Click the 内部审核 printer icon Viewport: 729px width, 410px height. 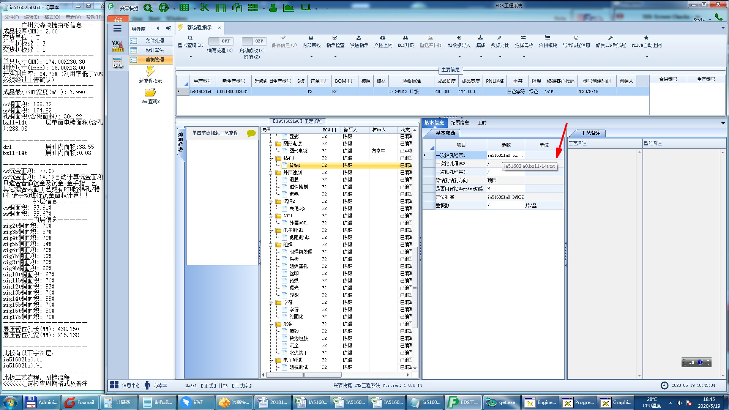[311, 38]
